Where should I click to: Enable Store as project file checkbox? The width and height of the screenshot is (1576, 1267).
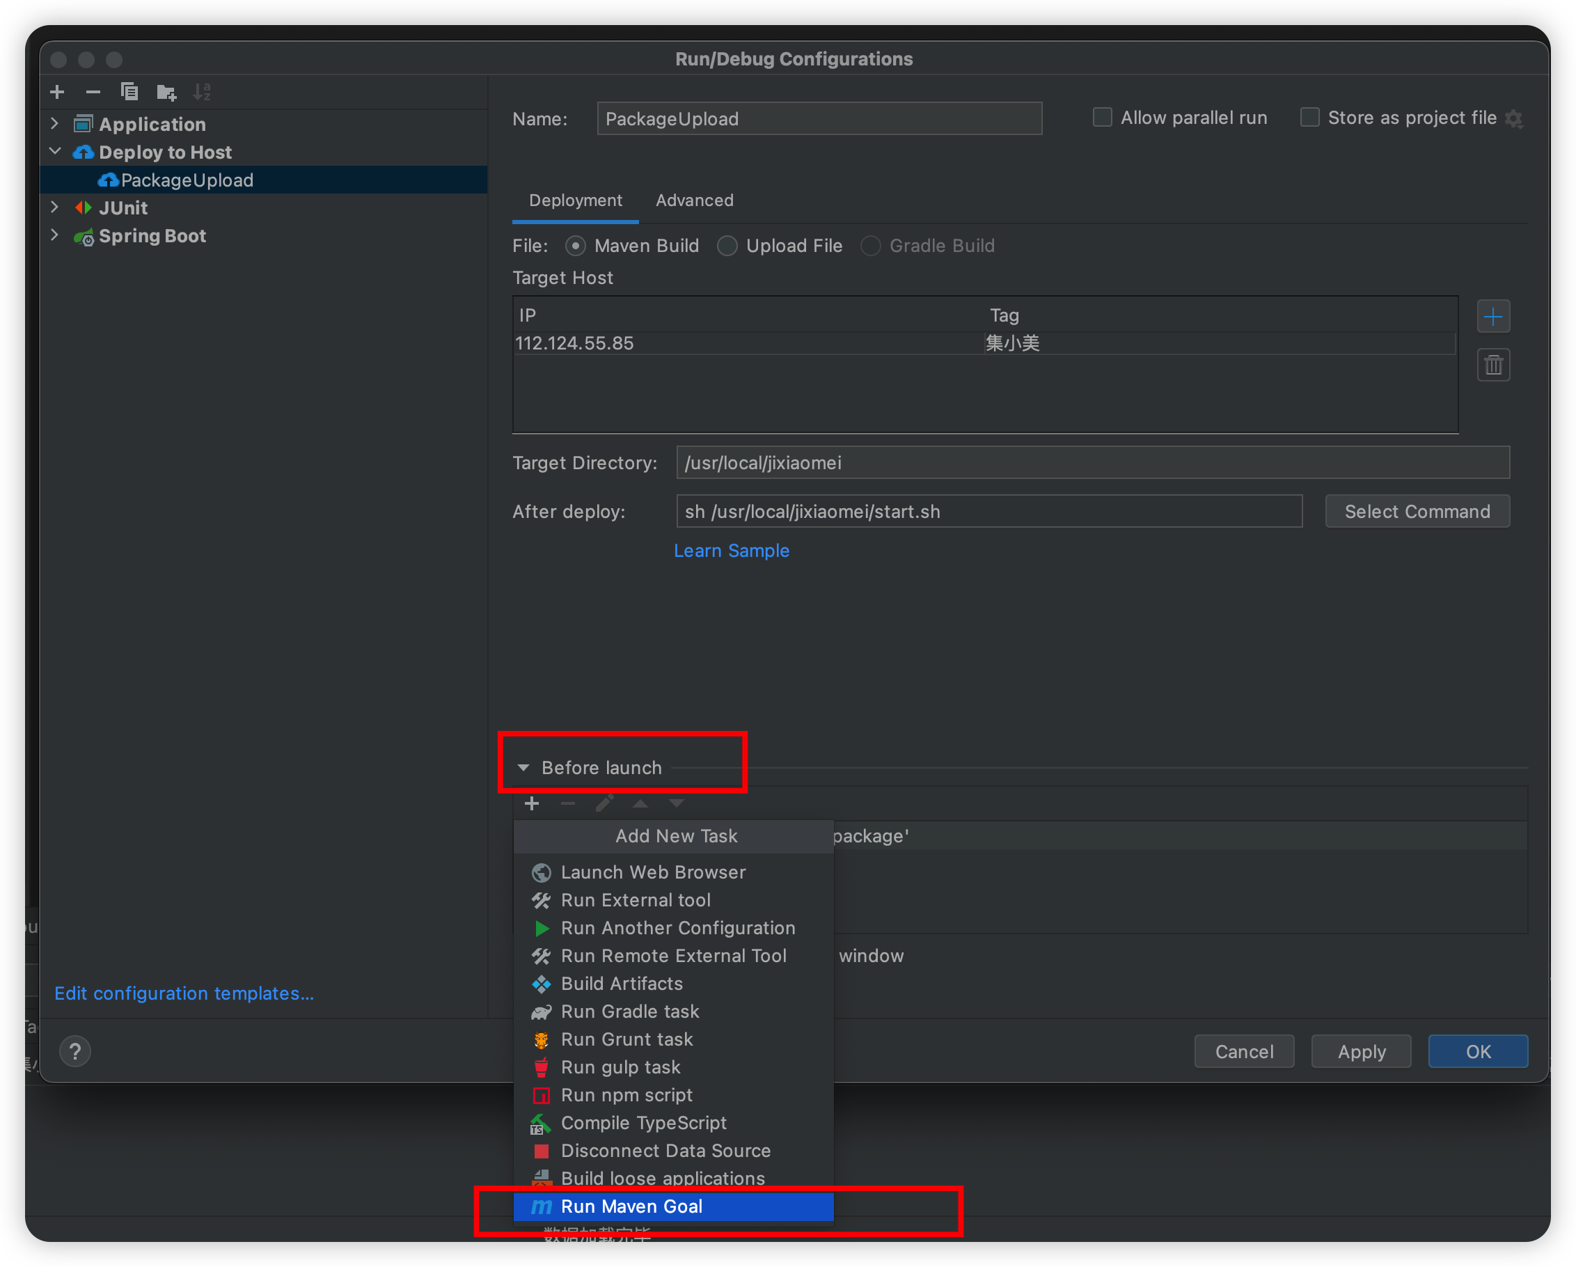1311,118
